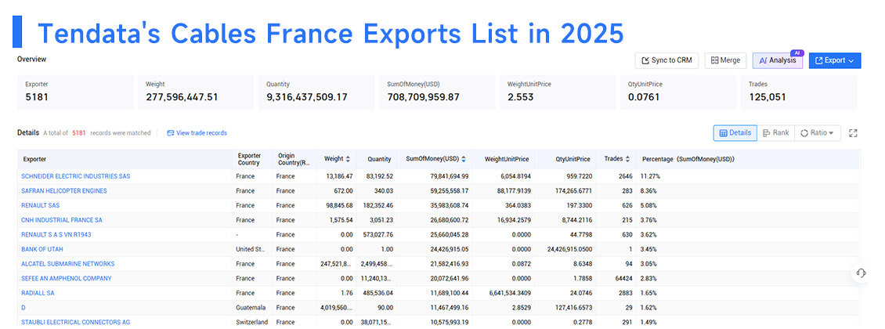Open RENAULT S A S VN R1943 exporter
The height and width of the screenshot is (329, 885).
pyautogui.click(x=56, y=235)
